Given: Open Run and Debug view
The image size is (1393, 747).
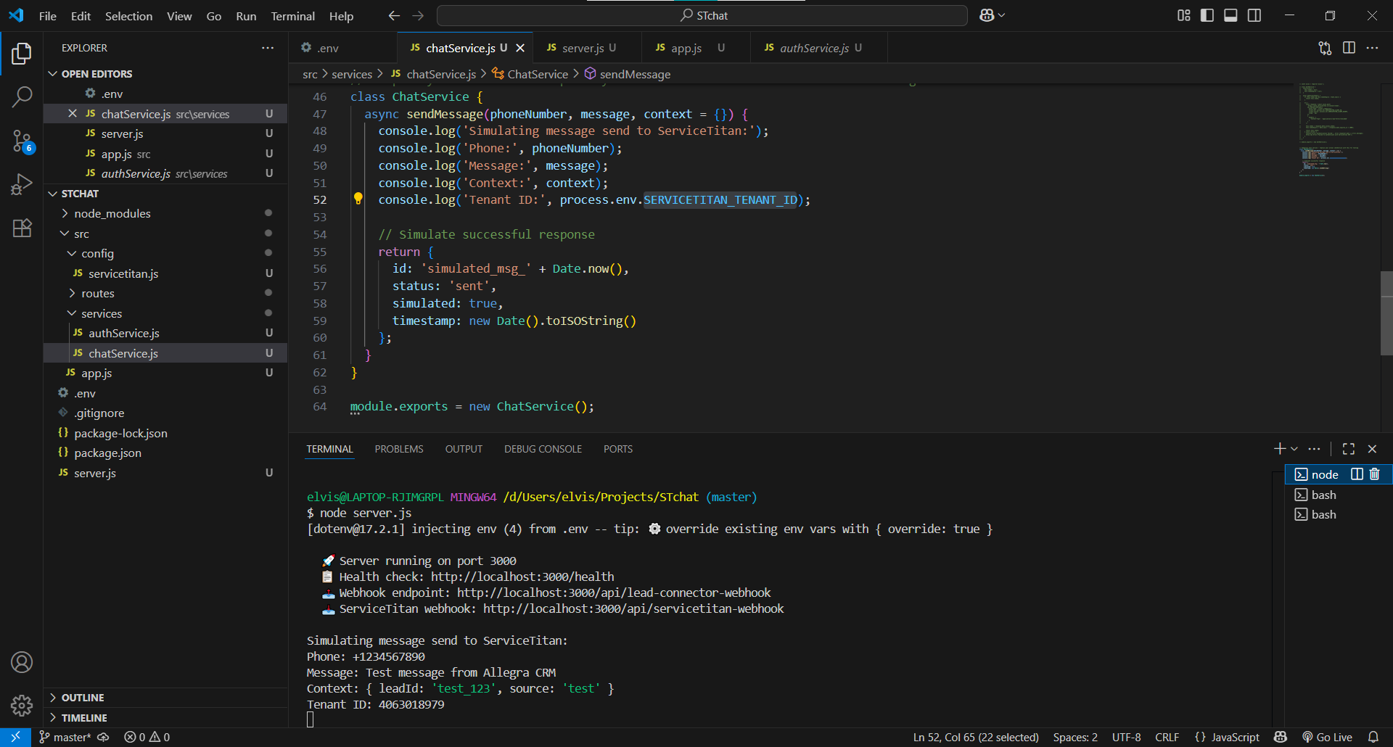Looking at the screenshot, I should (x=22, y=184).
